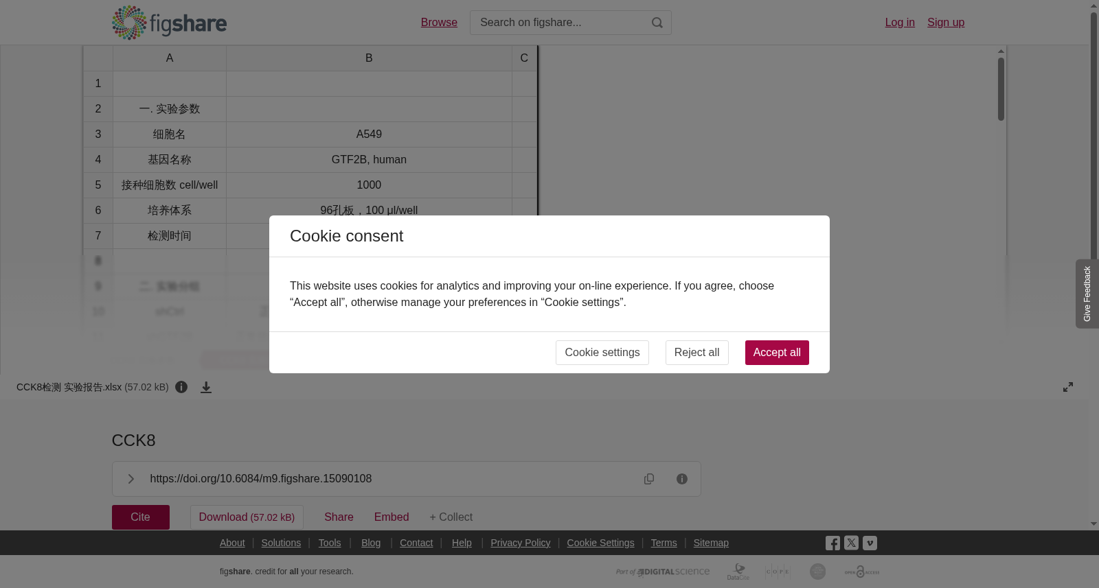Open the Help footer link

(x=462, y=543)
